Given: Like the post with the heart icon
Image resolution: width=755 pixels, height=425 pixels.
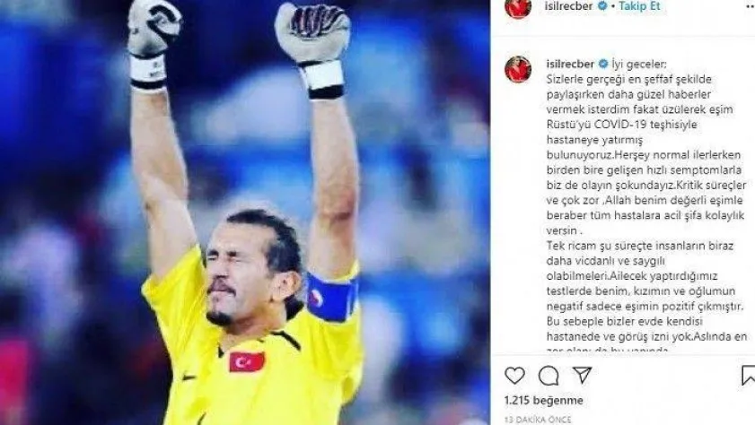Looking at the screenshot, I should (514, 375).
